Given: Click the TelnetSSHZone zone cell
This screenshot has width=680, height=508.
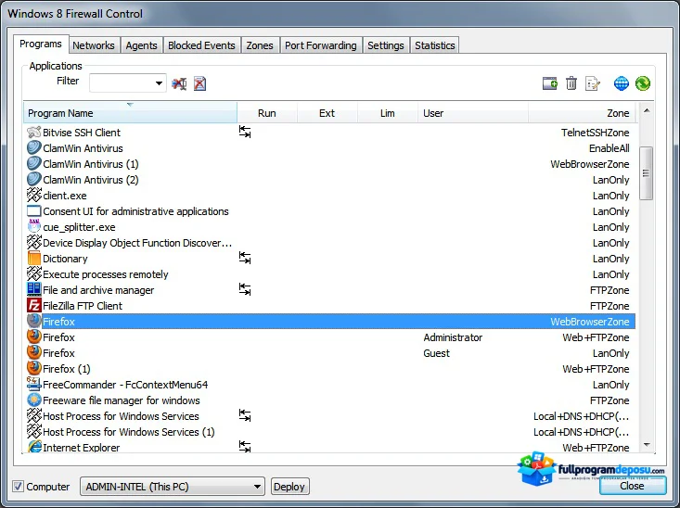Looking at the screenshot, I should (595, 133).
